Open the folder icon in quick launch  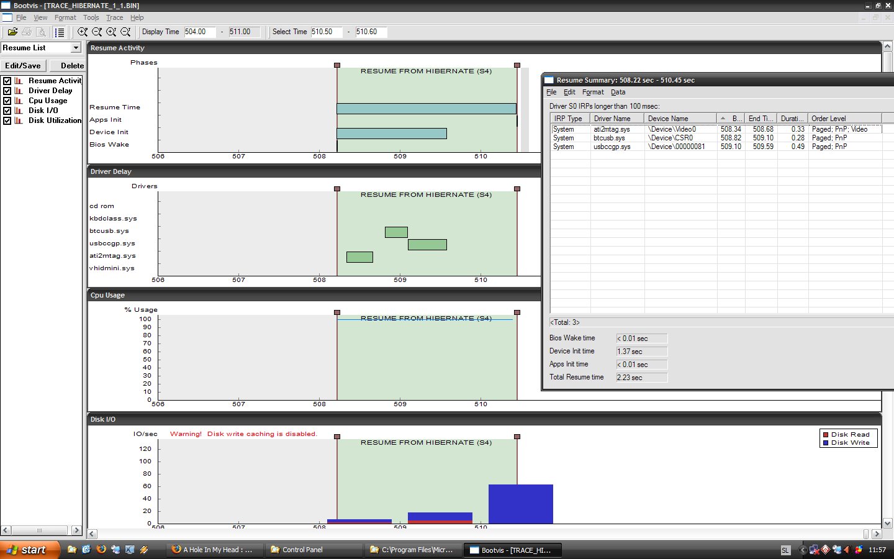72,550
